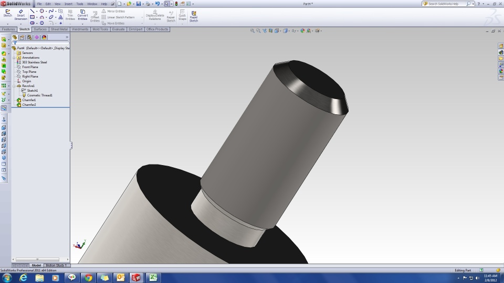Select the Spline sketch tool

(51, 11)
